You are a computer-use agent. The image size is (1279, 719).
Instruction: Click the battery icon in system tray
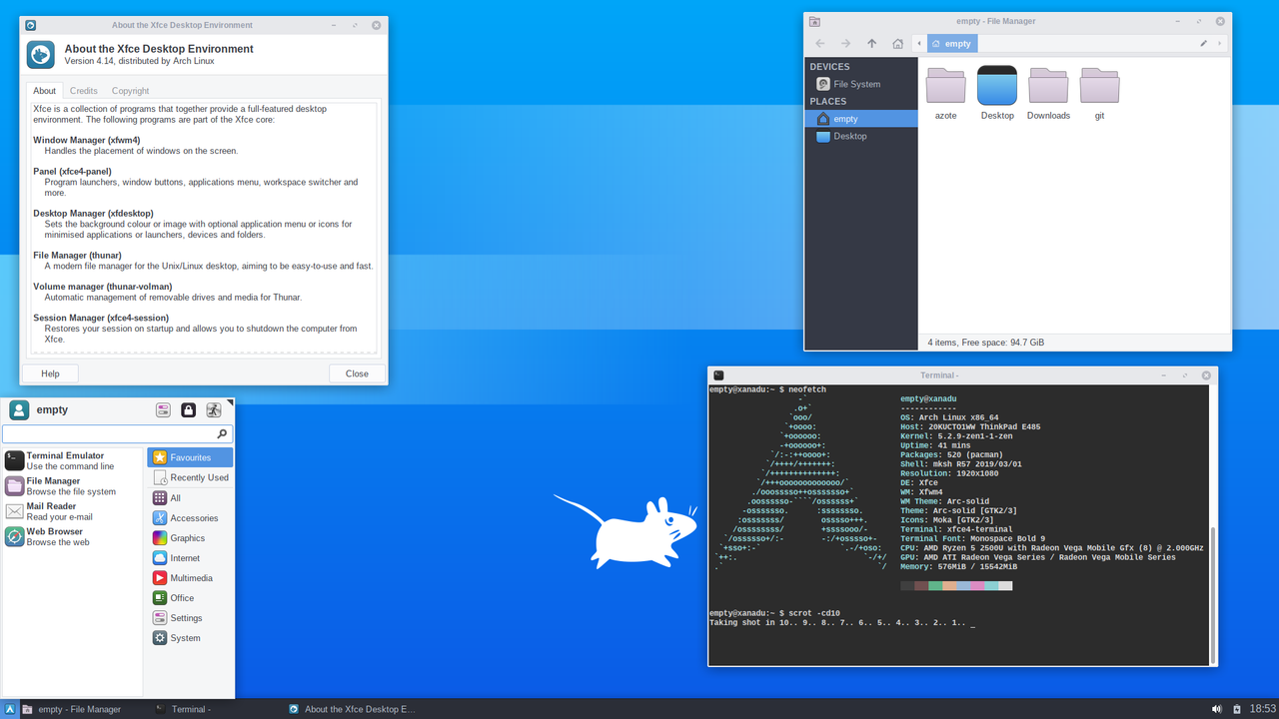1236,709
